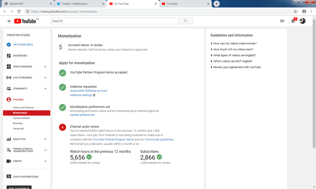Open Branding settings
This screenshot has width=316, height=189.
click(x=18, y=123)
